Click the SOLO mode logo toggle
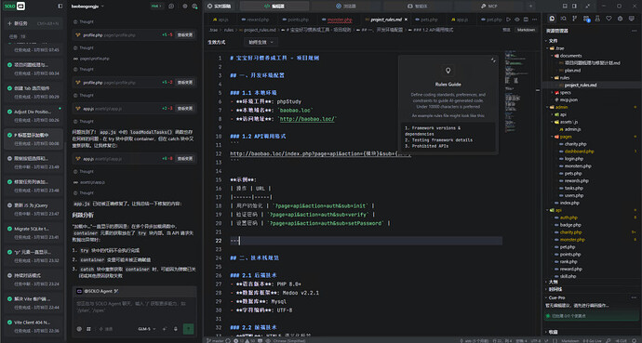Image resolution: width=642 pixels, height=343 pixels. pos(15,7)
